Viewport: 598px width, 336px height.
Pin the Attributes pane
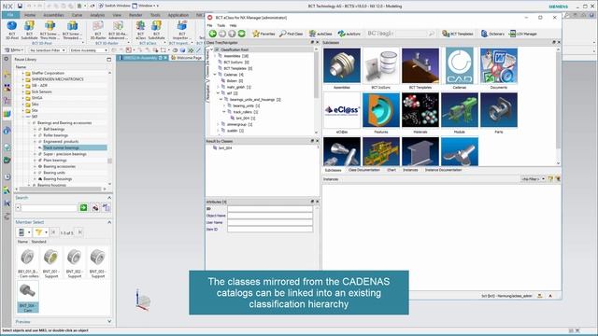[312, 202]
